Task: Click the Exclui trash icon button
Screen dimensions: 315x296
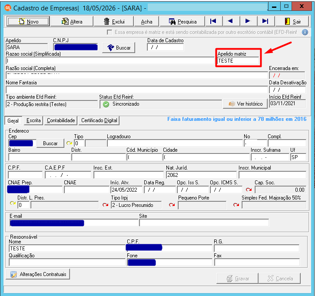Action: (114, 21)
